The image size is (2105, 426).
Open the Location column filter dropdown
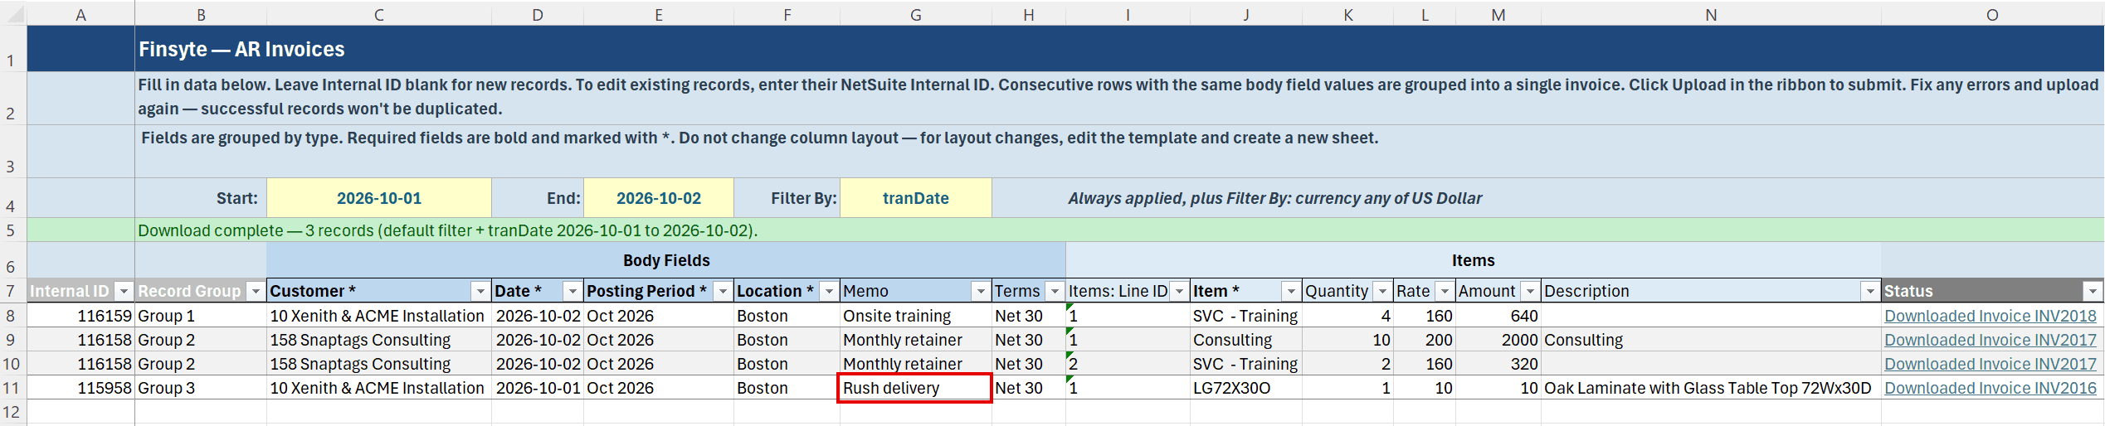point(828,291)
